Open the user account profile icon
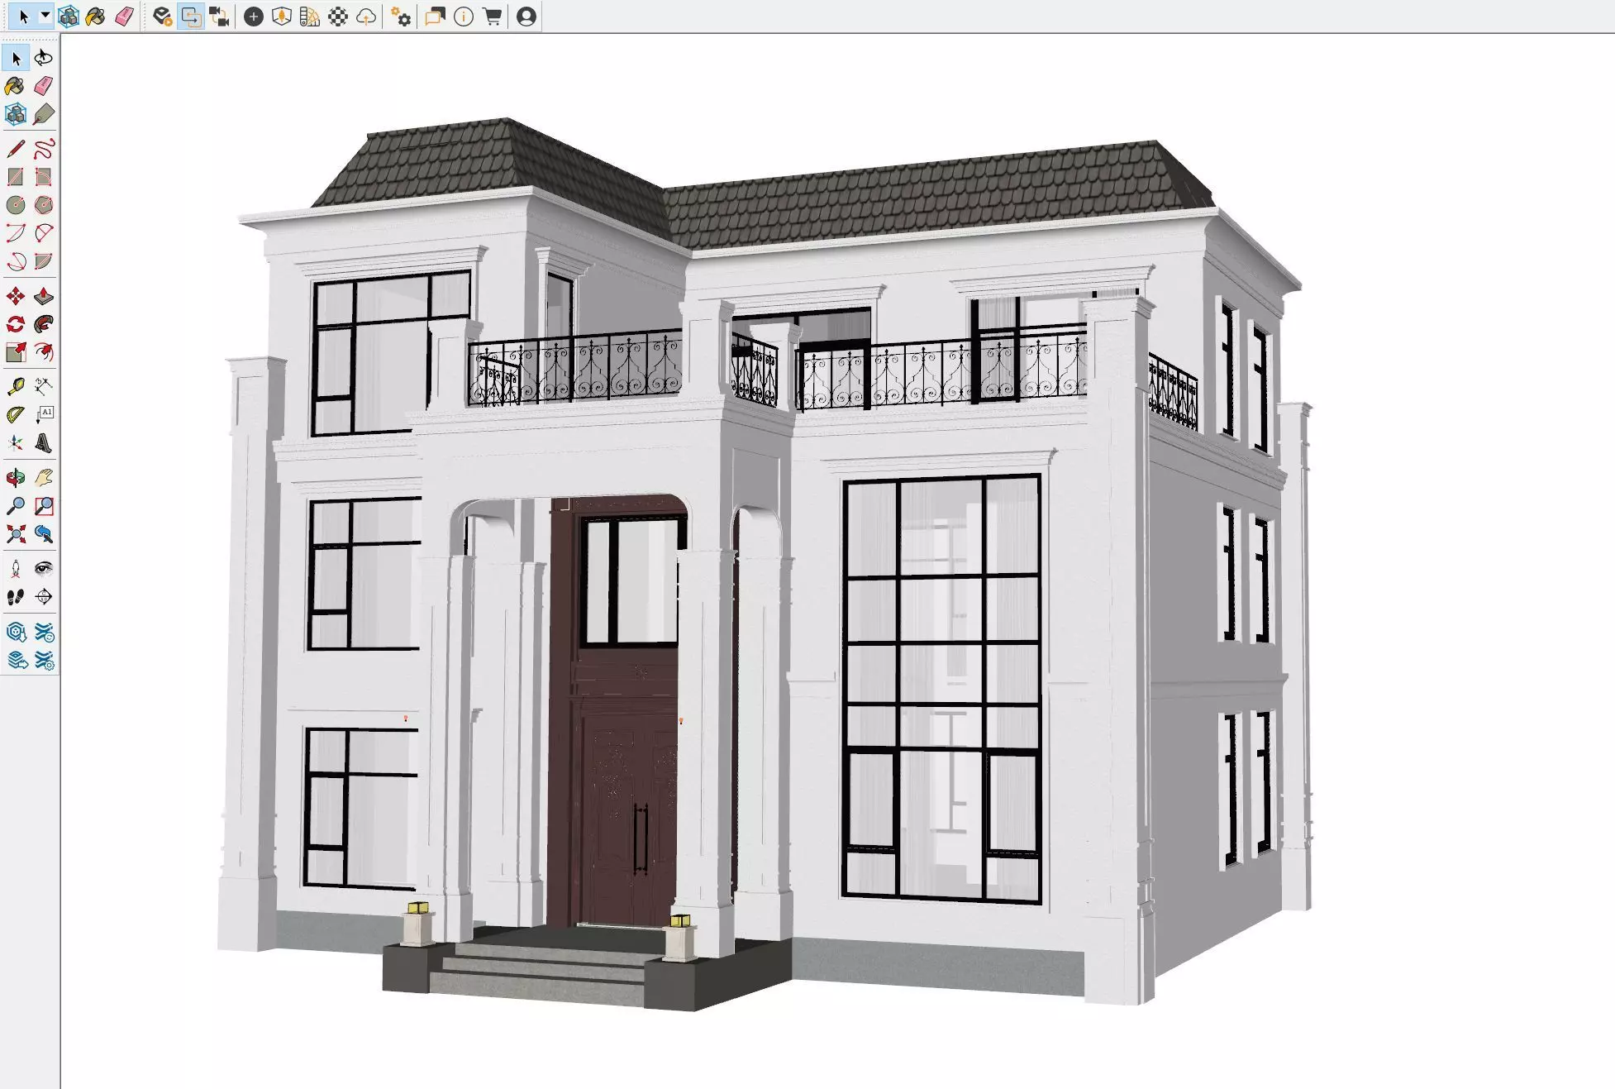This screenshot has width=1615, height=1089. 526,17
